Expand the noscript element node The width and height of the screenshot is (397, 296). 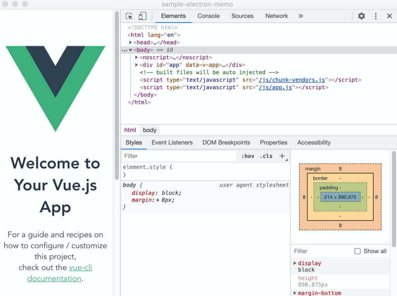[136, 57]
